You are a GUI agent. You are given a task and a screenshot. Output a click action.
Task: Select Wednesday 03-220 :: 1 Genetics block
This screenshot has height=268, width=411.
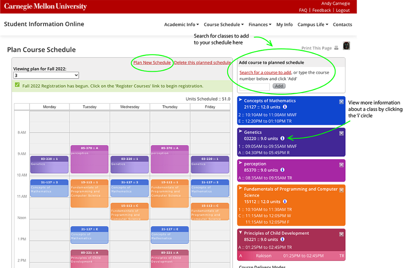click(x=129, y=164)
